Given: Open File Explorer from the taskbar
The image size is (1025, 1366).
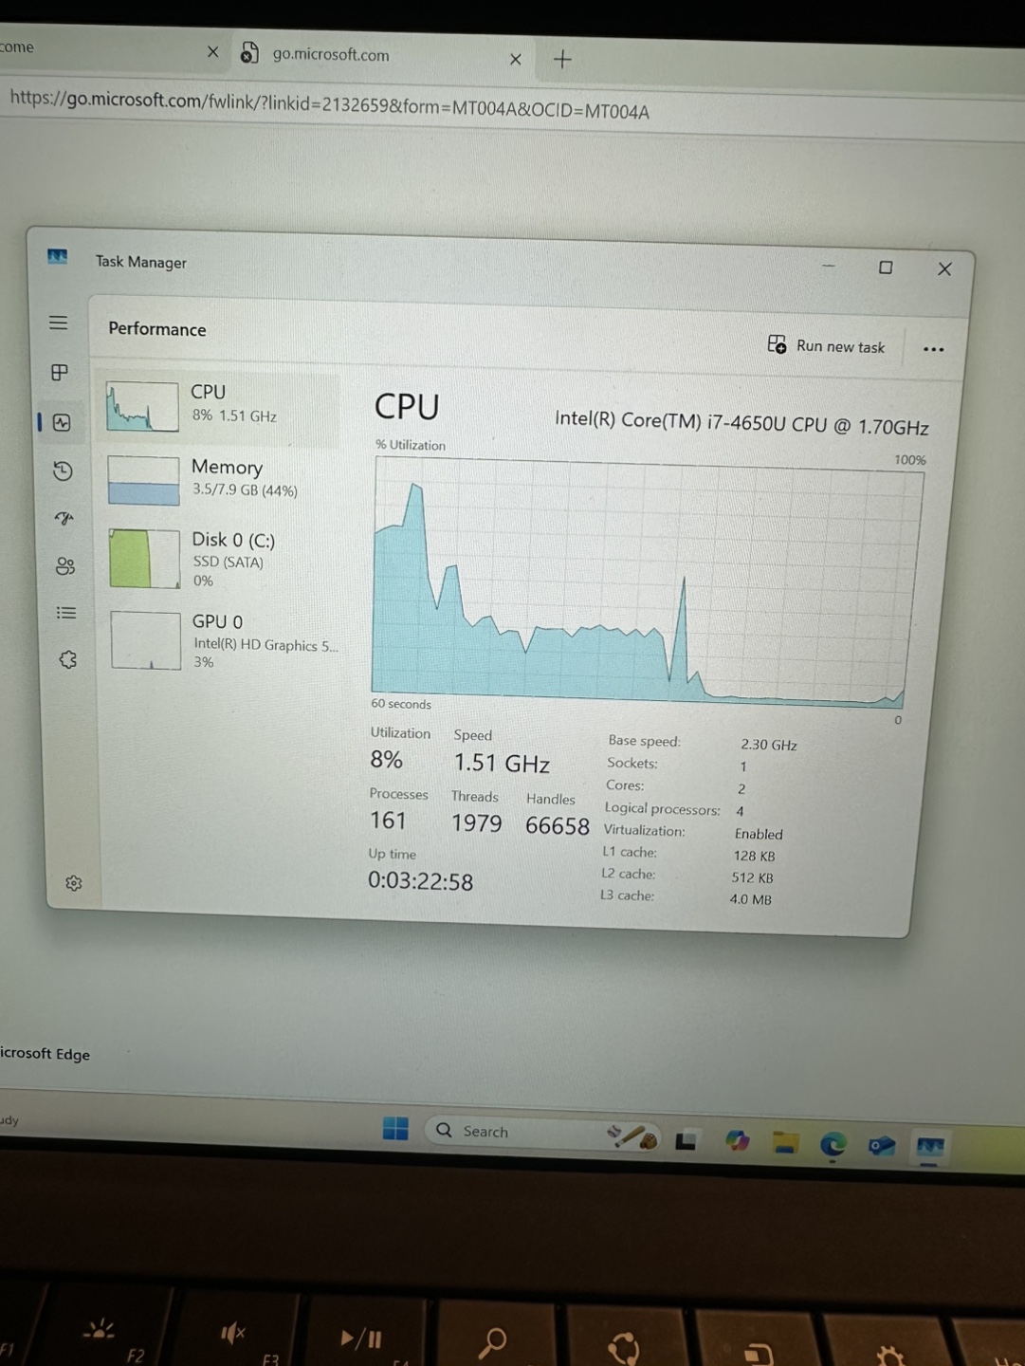Looking at the screenshot, I should click(x=784, y=1143).
